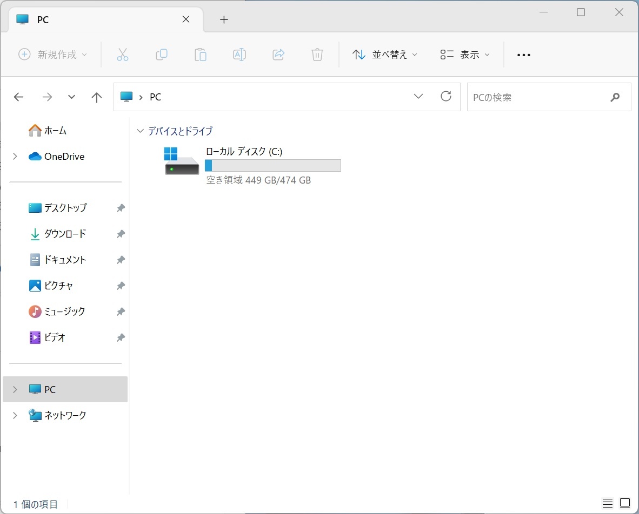The width and height of the screenshot is (639, 514).
Task: Click the C: drive usage bar
Action: coord(272,165)
